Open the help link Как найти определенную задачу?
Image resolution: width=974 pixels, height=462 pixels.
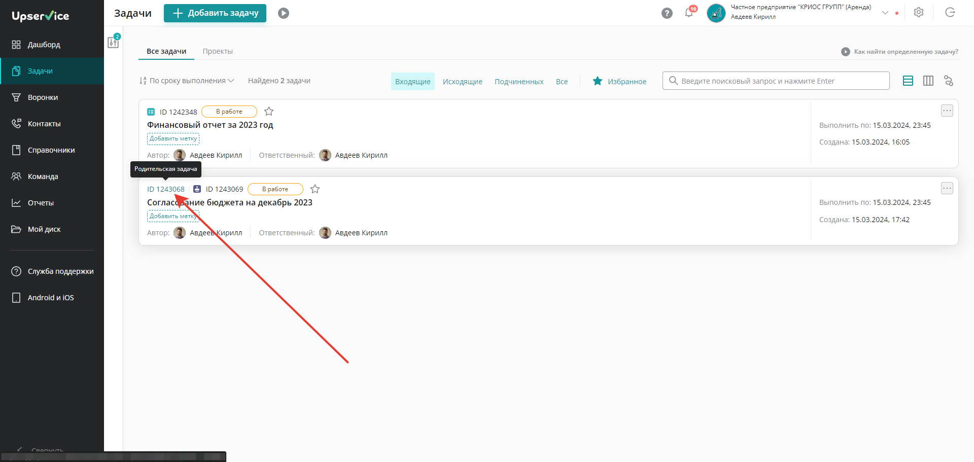click(x=900, y=52)
